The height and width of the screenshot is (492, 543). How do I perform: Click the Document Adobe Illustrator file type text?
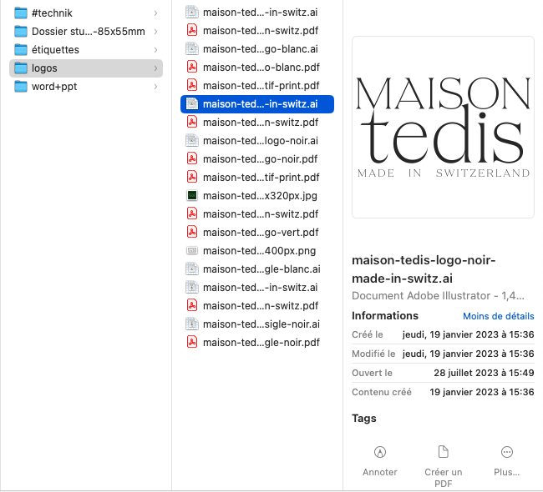tap(438, 295)
